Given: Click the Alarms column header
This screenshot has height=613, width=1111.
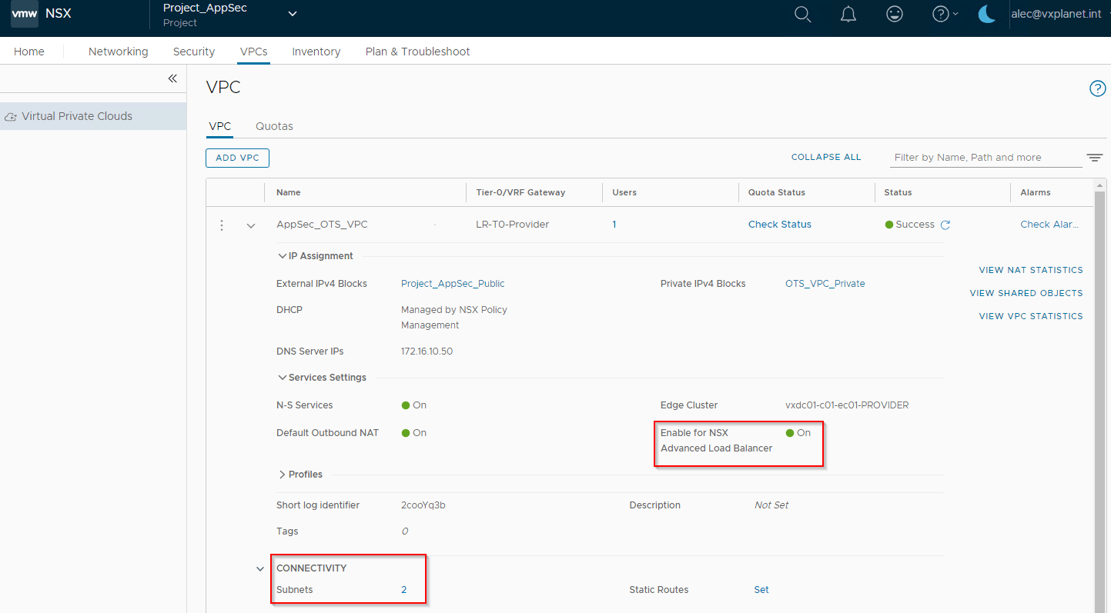Looking at the screenshot, I should coord(1036,192).
